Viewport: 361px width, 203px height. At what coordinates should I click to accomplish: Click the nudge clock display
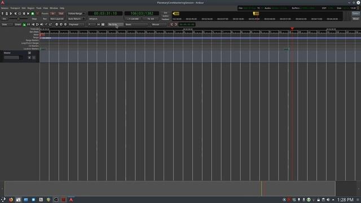click(187, 24)
